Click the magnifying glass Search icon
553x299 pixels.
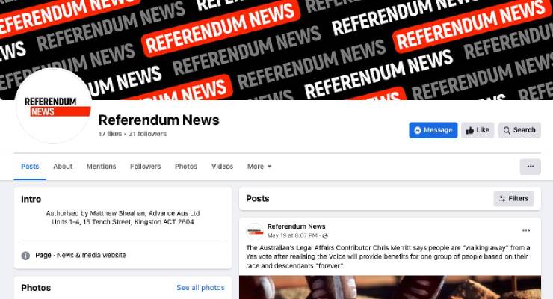(x=507, y=131)
